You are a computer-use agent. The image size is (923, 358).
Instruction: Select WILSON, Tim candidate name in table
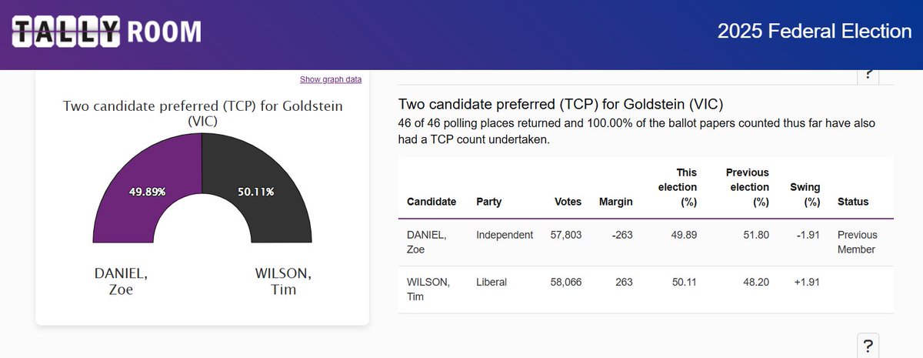tap(428, 289)
